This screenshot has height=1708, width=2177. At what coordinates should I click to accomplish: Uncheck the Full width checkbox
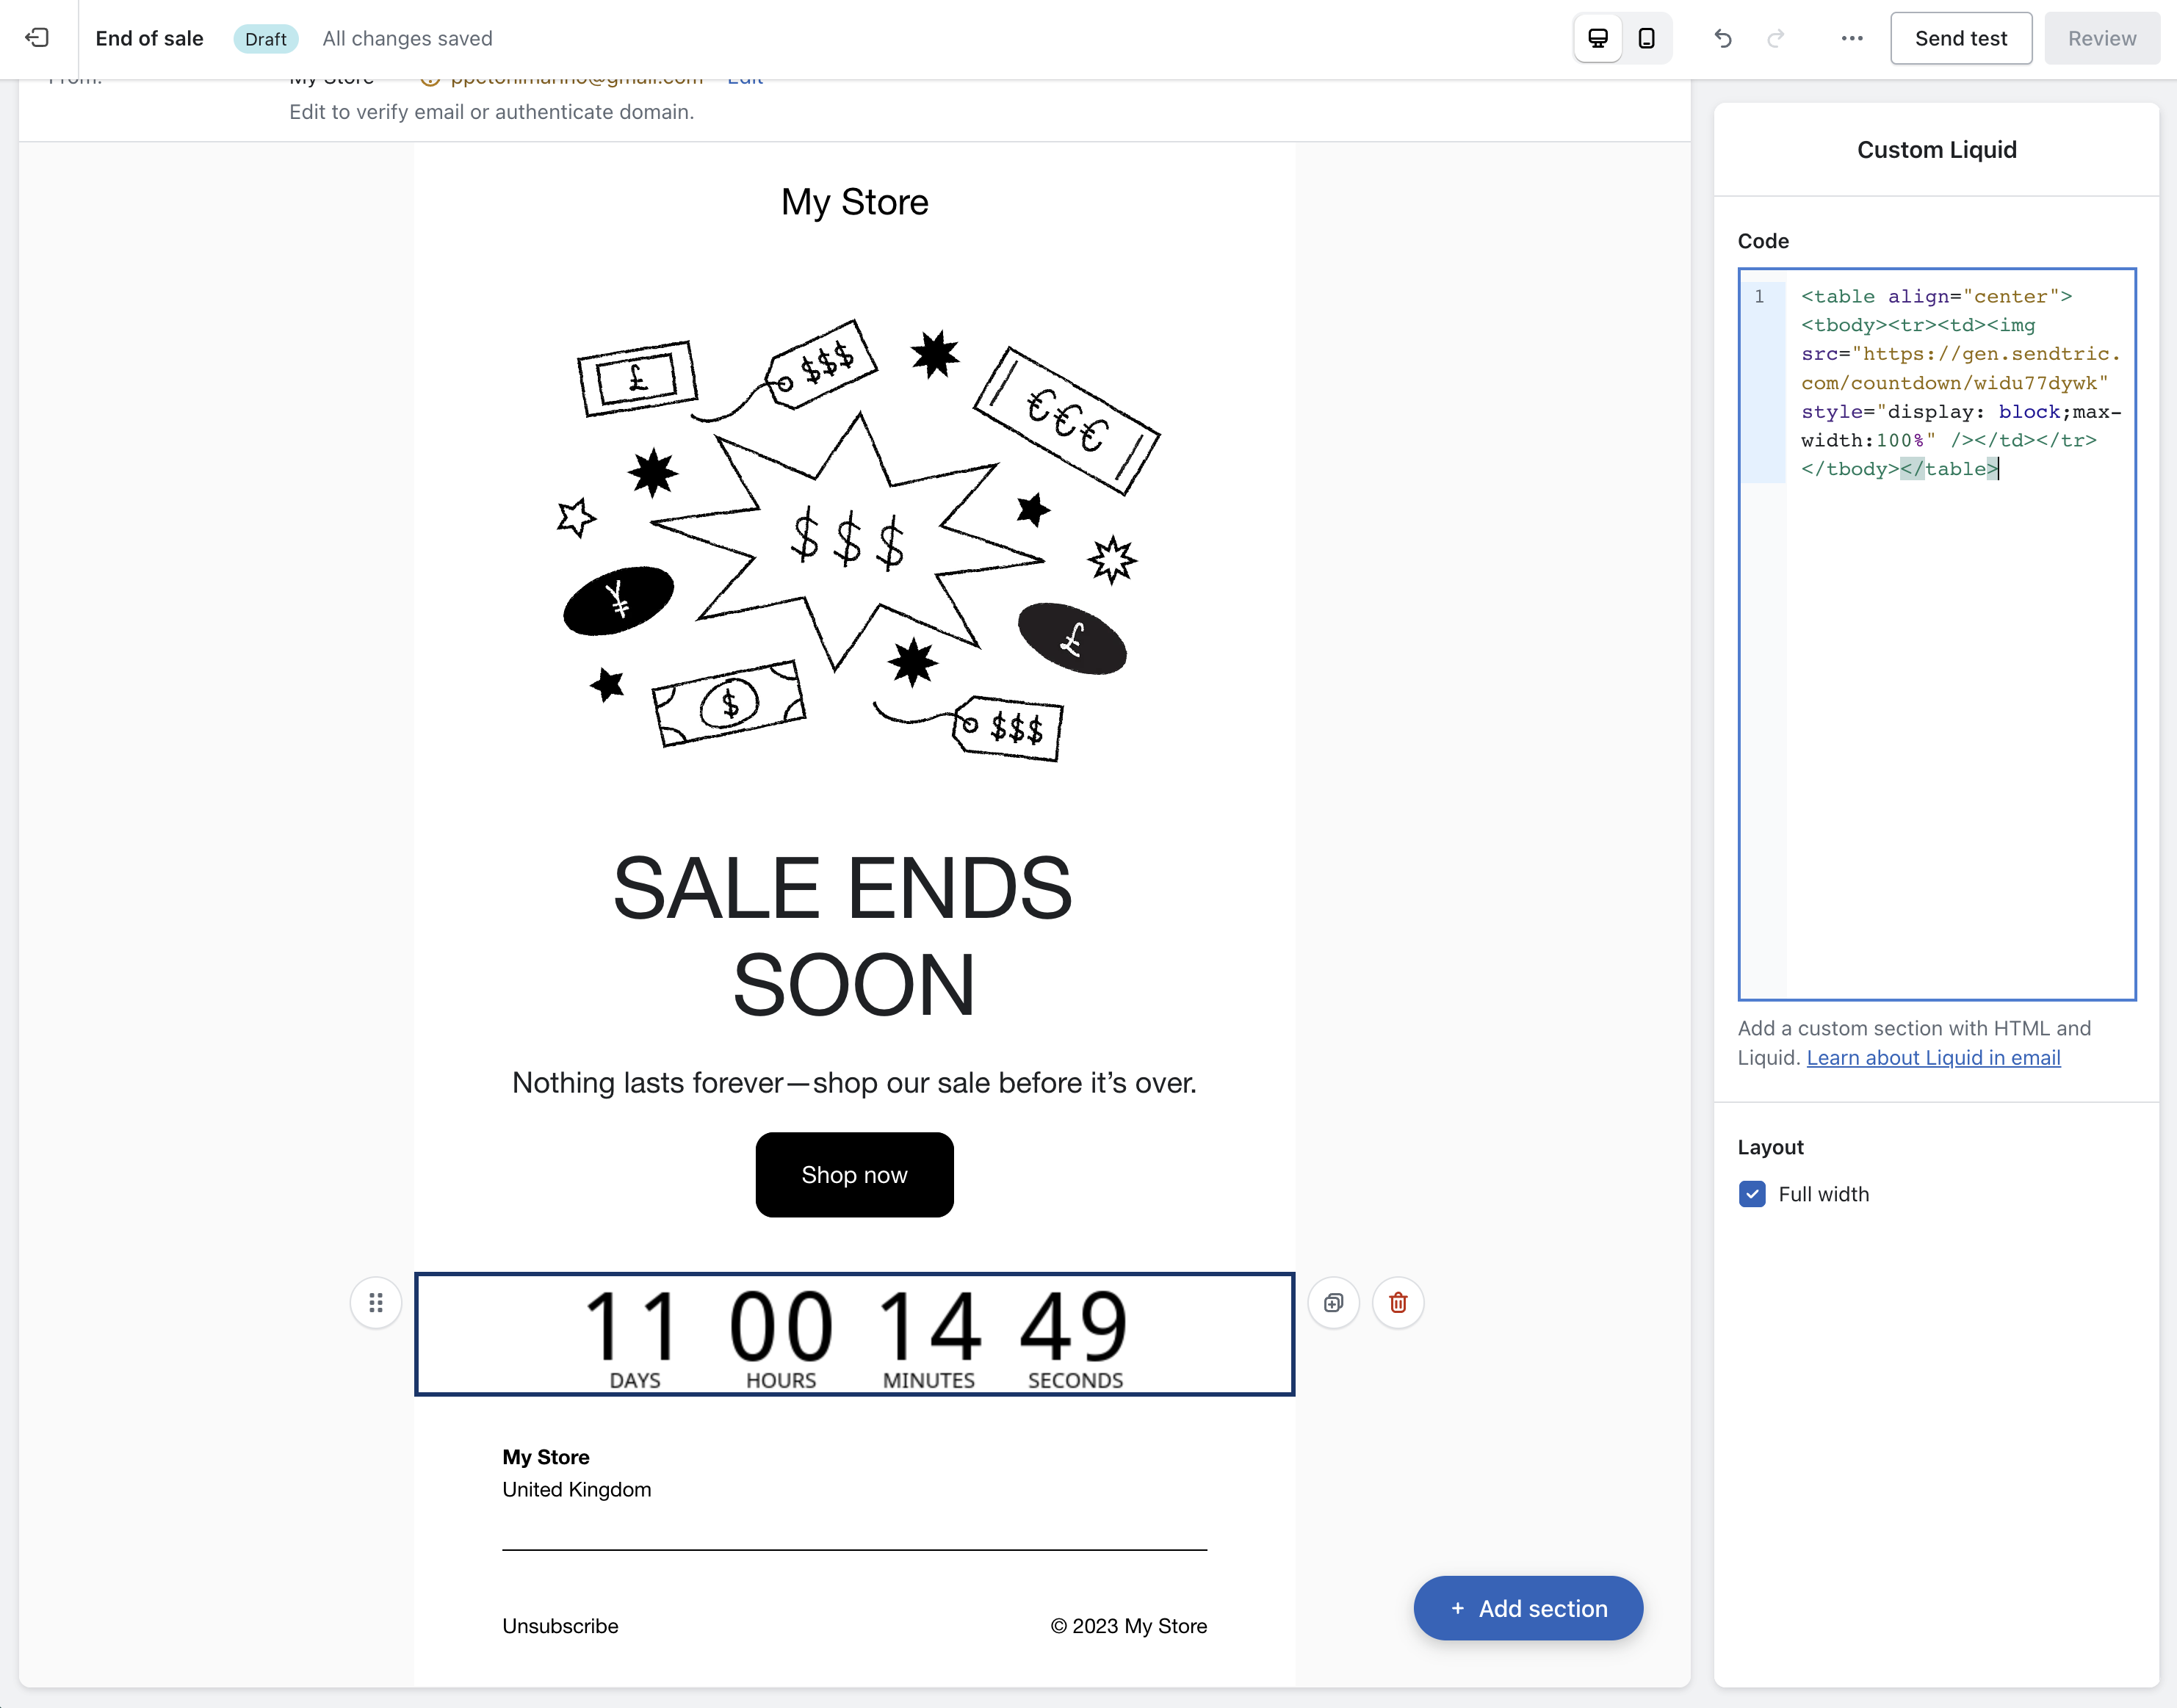(1751, 1194)
